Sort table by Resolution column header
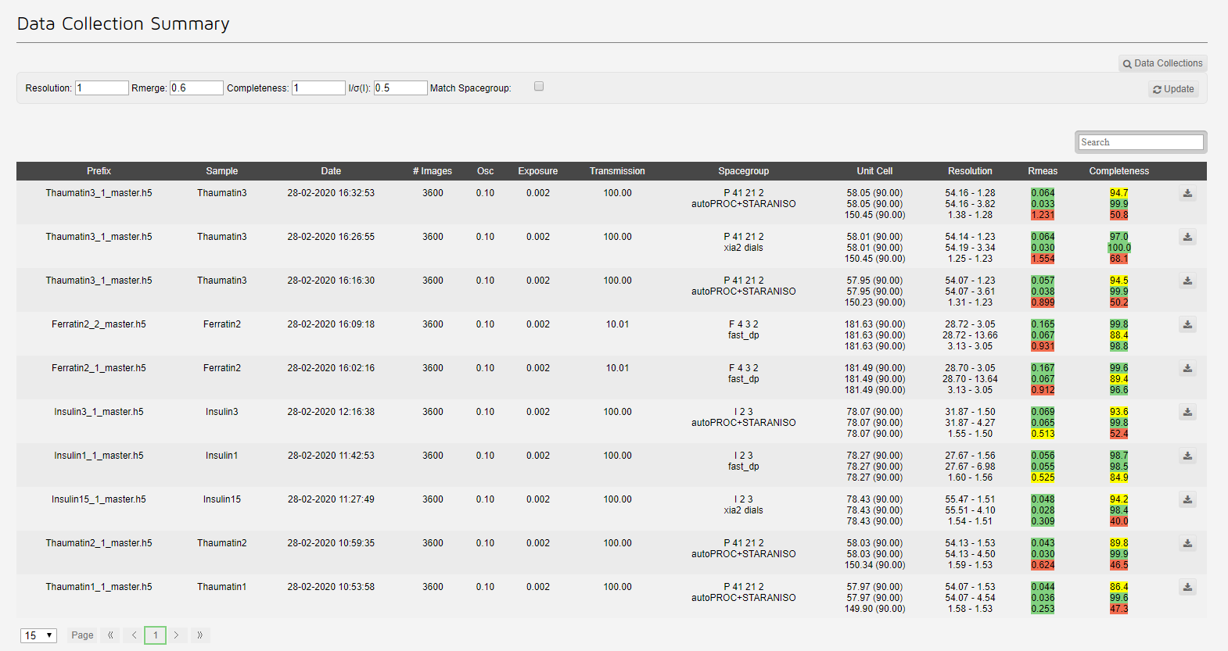Screen dimensions: 1228x651 (x=970, y=171)
